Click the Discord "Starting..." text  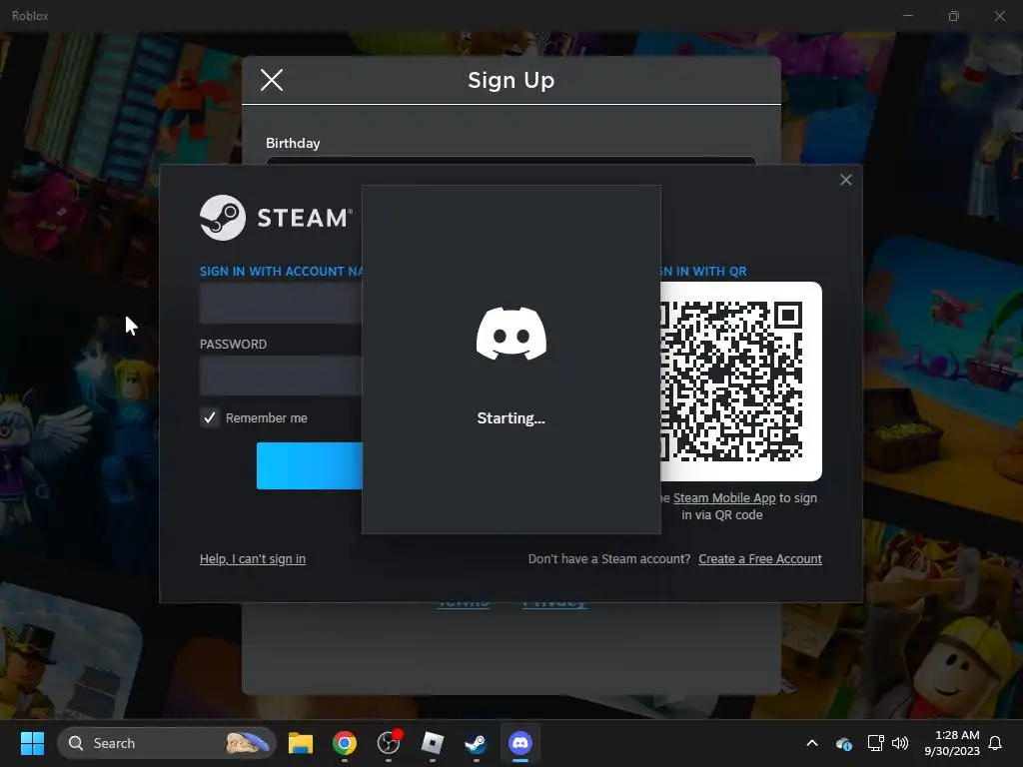click(511, 418)
